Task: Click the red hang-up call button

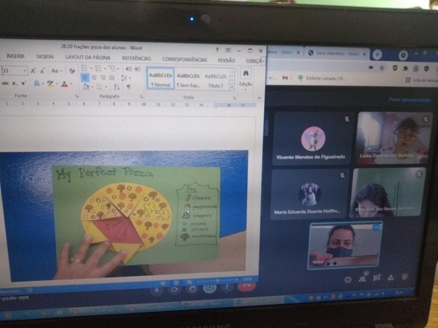Action: click(246, 287)
